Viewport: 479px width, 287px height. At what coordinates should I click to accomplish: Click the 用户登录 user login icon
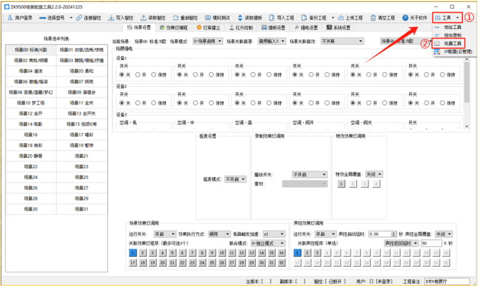click(x=10, y=18)
